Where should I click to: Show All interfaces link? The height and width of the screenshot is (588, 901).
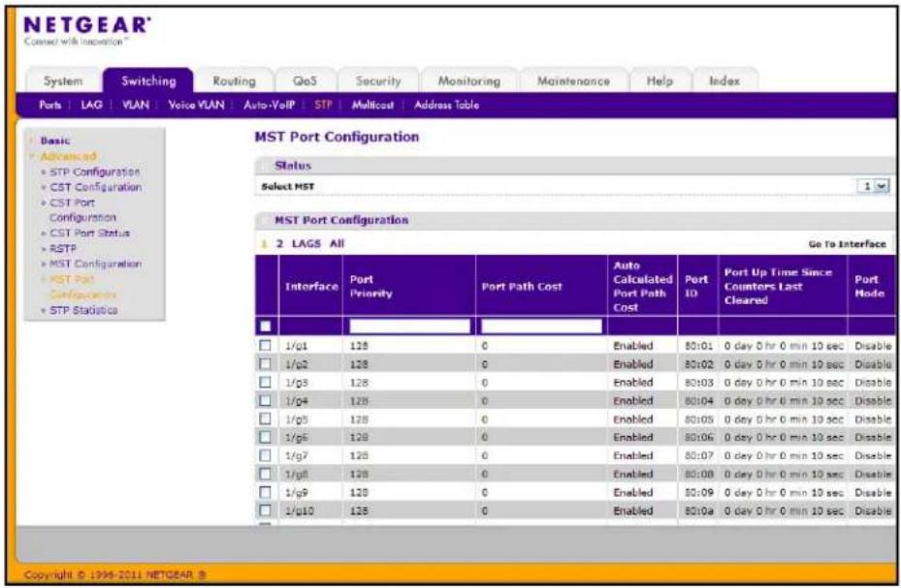pos(337,244)
